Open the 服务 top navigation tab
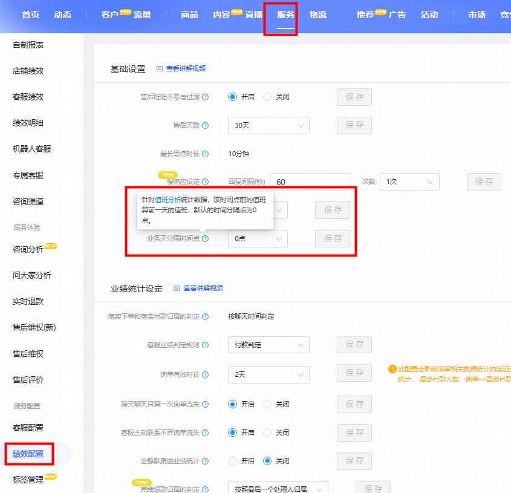Image resolution: width=511 pixels, height=493 pixels. pyautogui.click(x=286, y=15)
